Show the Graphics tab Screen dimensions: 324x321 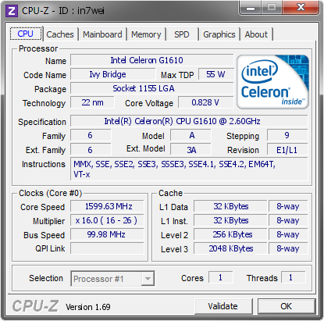click(x=219, y=34)
